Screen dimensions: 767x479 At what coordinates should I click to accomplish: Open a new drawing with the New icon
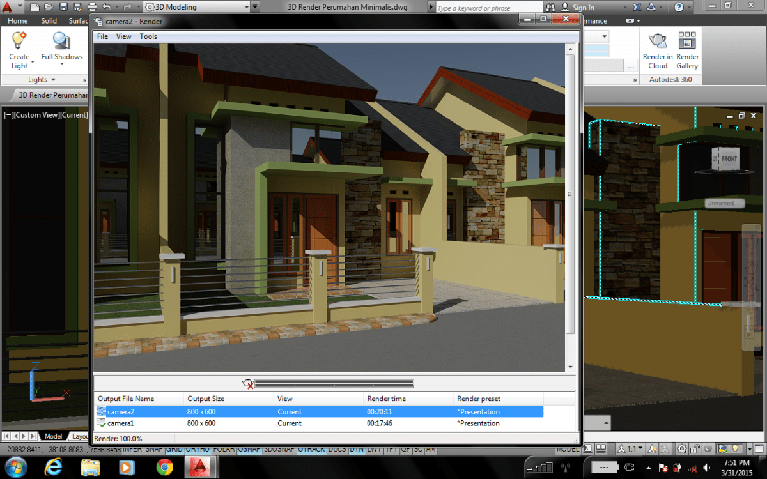coord(34,6)
